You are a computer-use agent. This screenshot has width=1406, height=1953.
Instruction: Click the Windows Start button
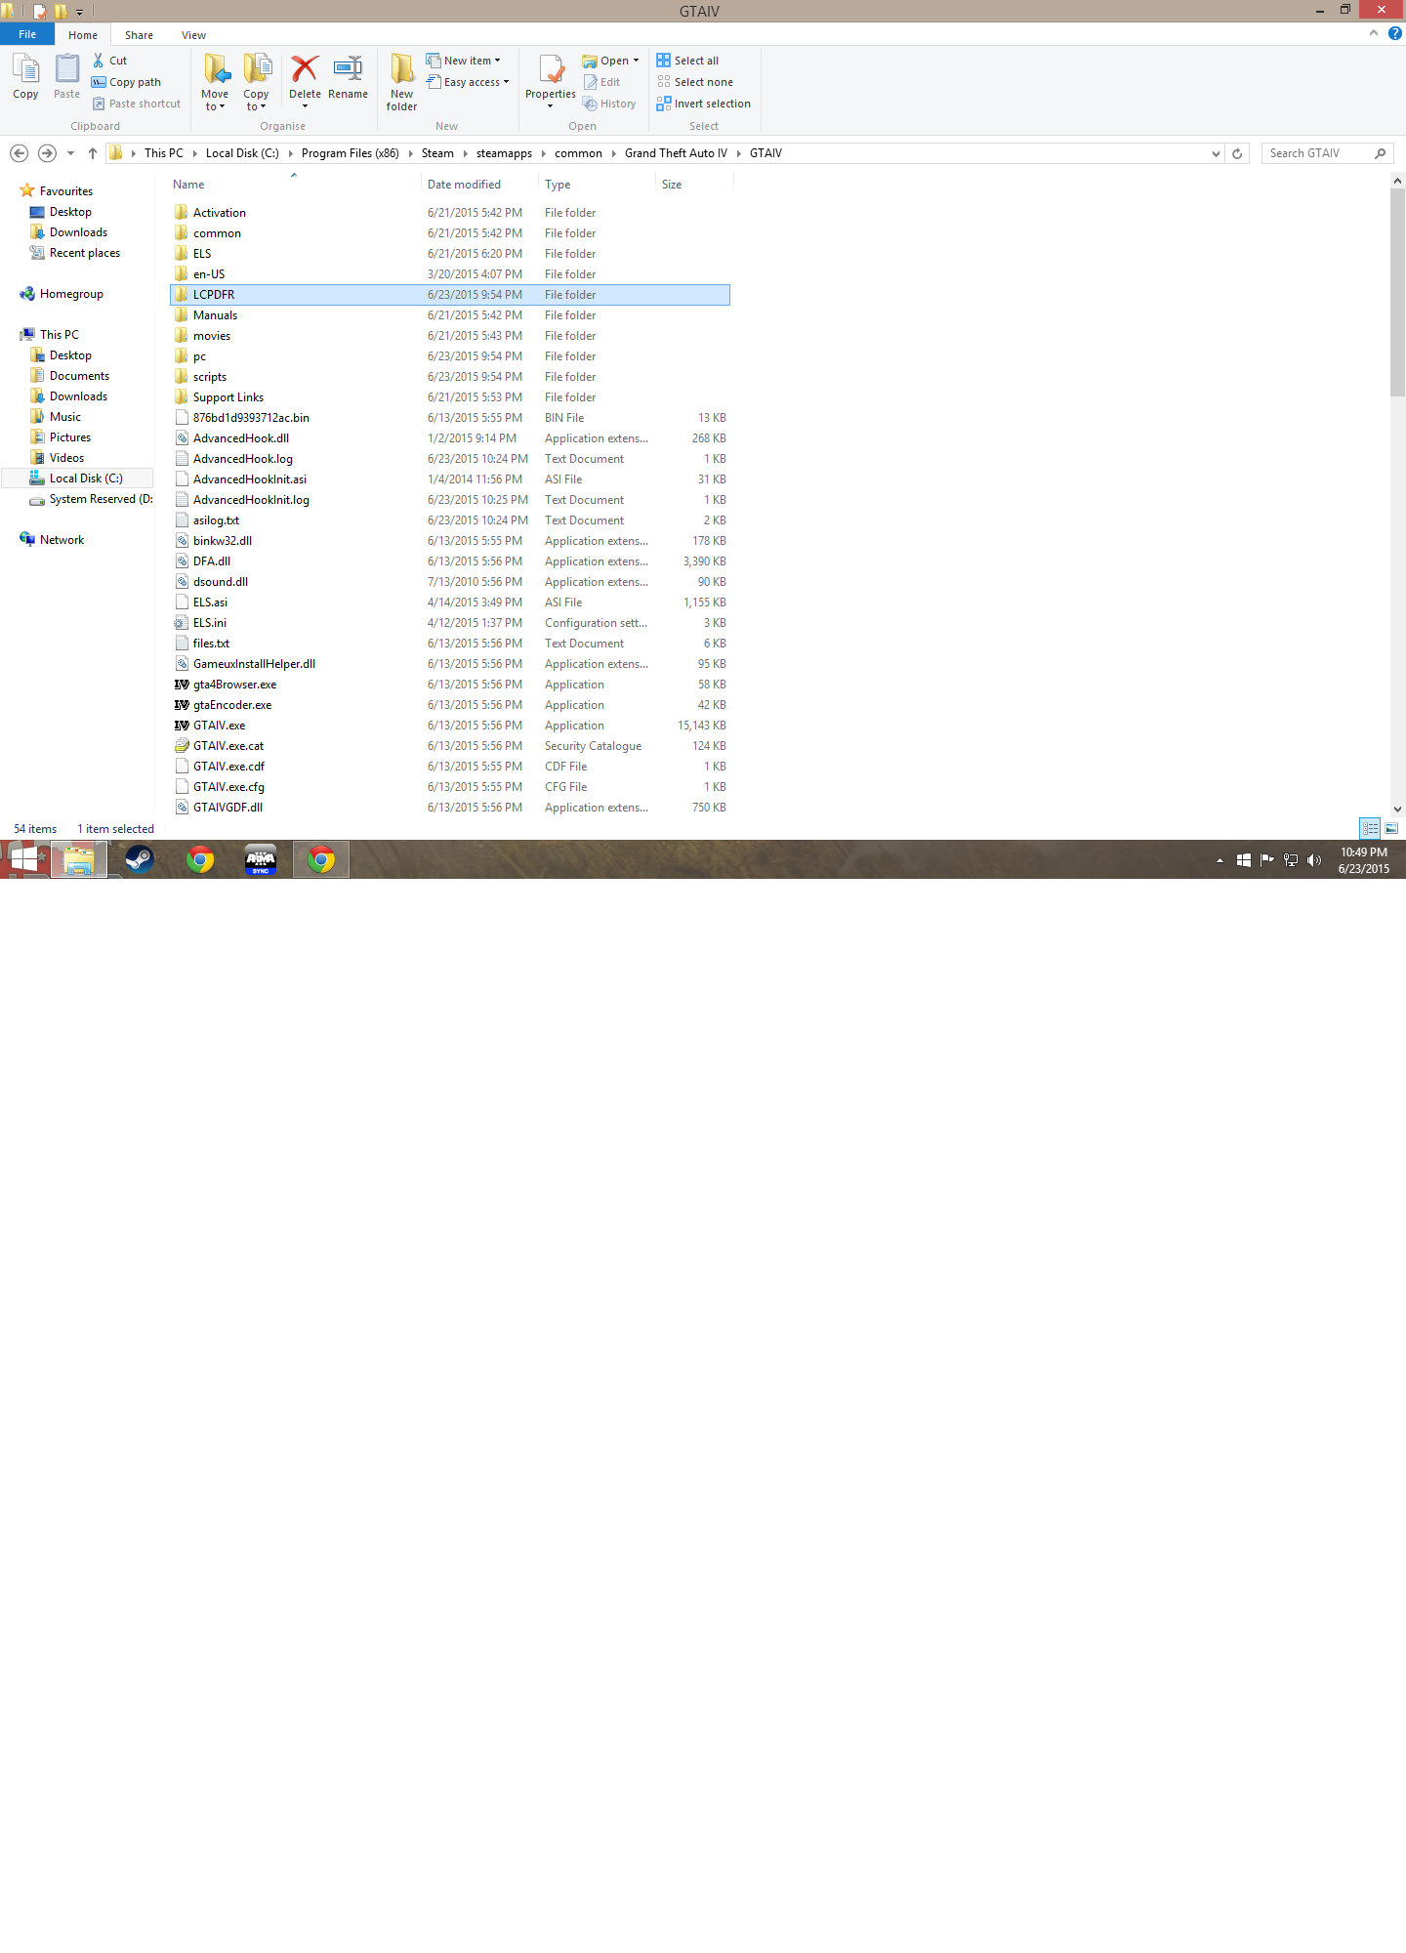23,859
